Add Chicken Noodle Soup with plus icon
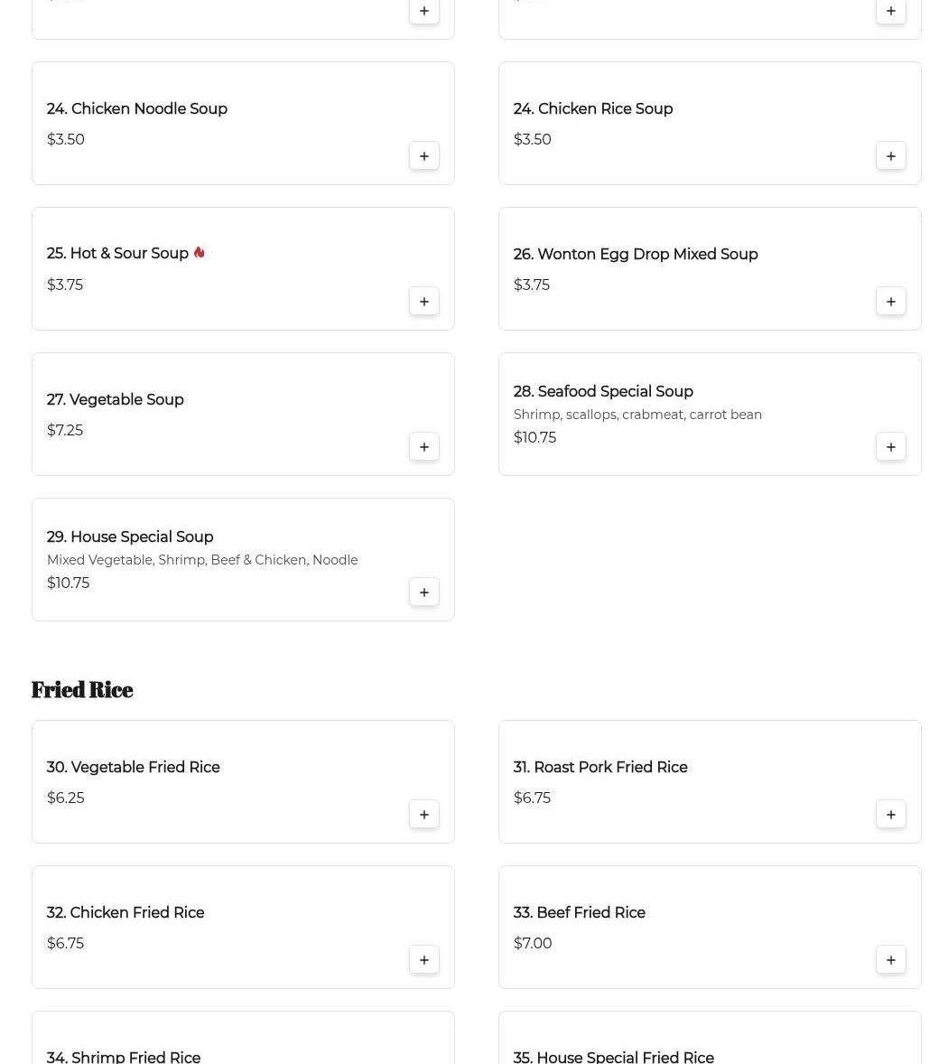The height and width of the screenshot is (1064, 948). tap(423, 155)
